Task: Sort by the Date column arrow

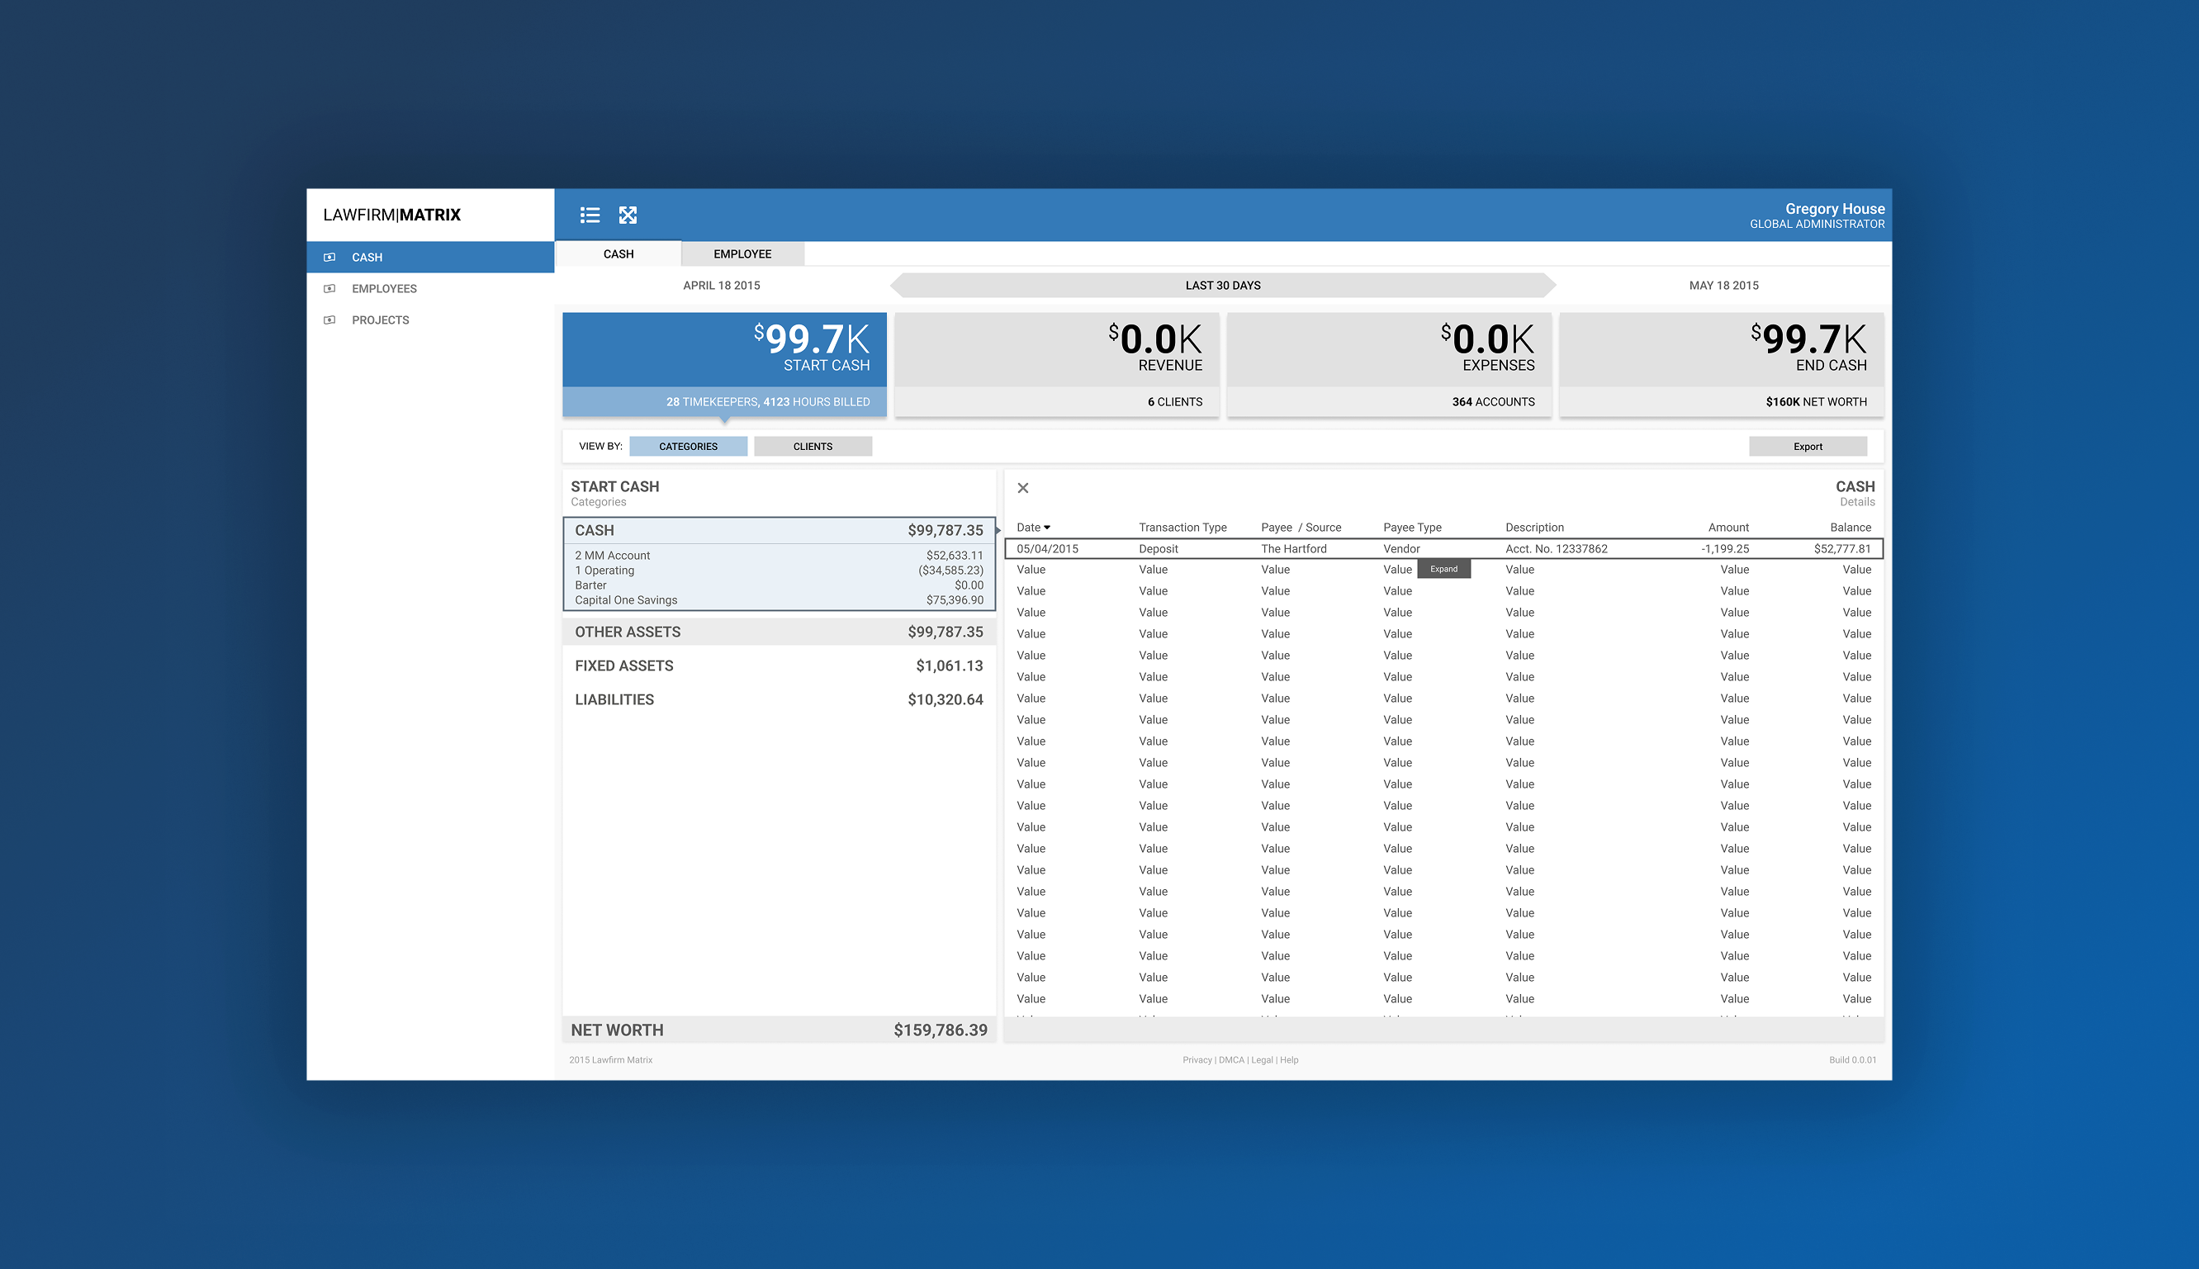Action: (x=1047, y=528)
